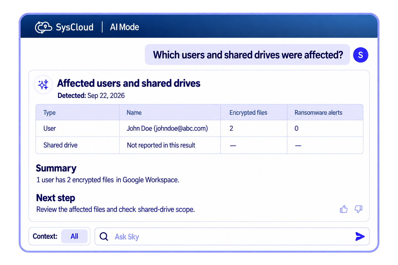The height and width of the screenshot is (265, 398).
Task: Click the thumbs down feedback icon
Action: [x=358, y=209]
